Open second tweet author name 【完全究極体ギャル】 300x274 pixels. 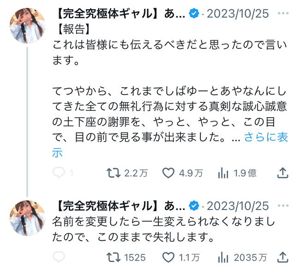119,205
